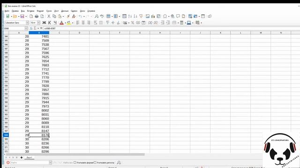Open Find and Replace icon in toolbar
Viewport: 300px width, 168px height.
coord(97,16)
